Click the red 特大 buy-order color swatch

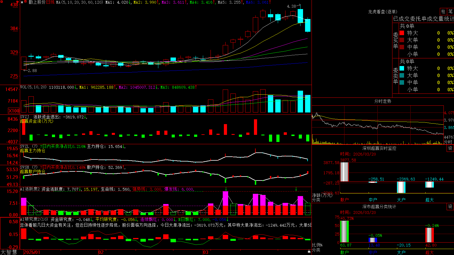pos(402,33)
